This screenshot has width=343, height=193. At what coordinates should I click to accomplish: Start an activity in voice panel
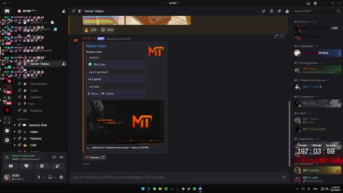42,166
